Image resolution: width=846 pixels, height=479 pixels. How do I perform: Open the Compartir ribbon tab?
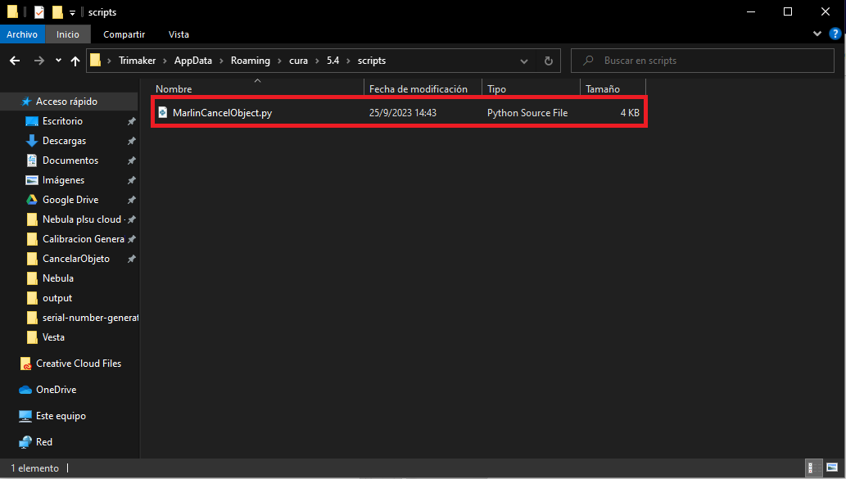pos(124,34)
